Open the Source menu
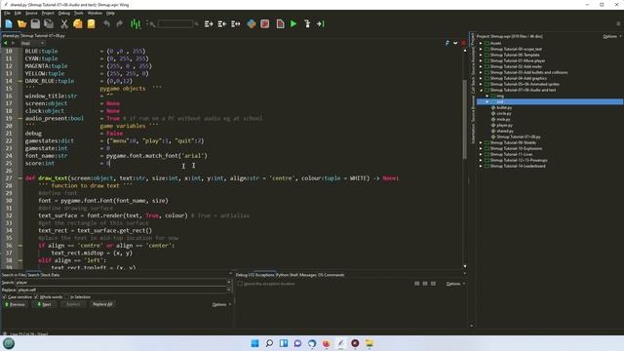The height and width of the screenshot is (351, 624). point(31,13)
